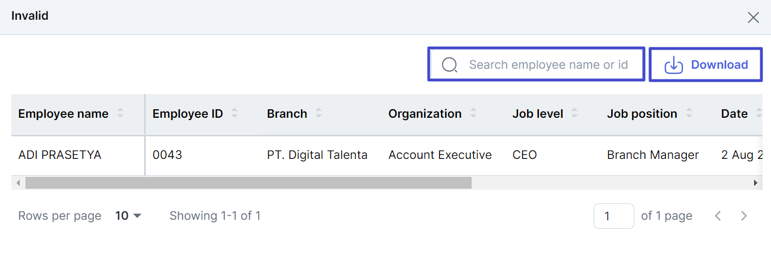Click the Download button
The image size is (771, 253).
click(706, 65)
